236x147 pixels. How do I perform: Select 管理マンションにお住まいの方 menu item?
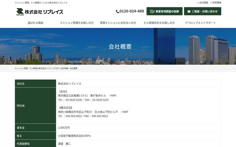[x=118, y=23]
